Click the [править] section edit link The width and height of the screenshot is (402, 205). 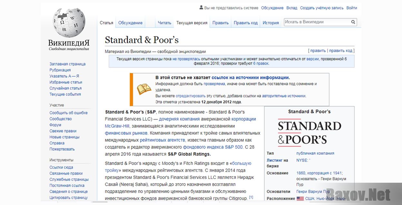pyautogui.click(x=318, y=51)
